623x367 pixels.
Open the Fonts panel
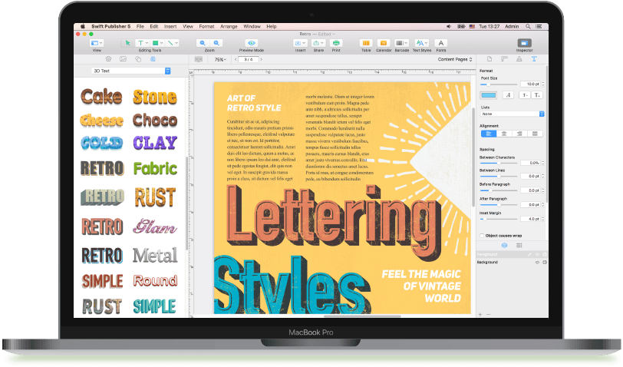(x=440, y=43)
